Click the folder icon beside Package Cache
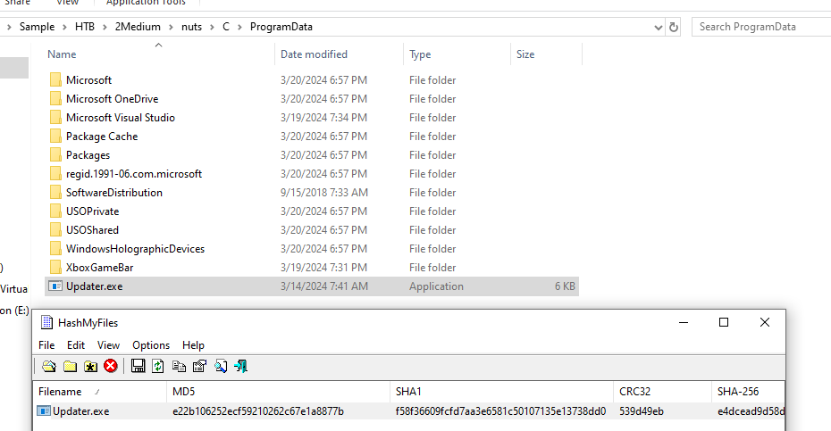Screen dimensions: 831x431 [55, 136]
